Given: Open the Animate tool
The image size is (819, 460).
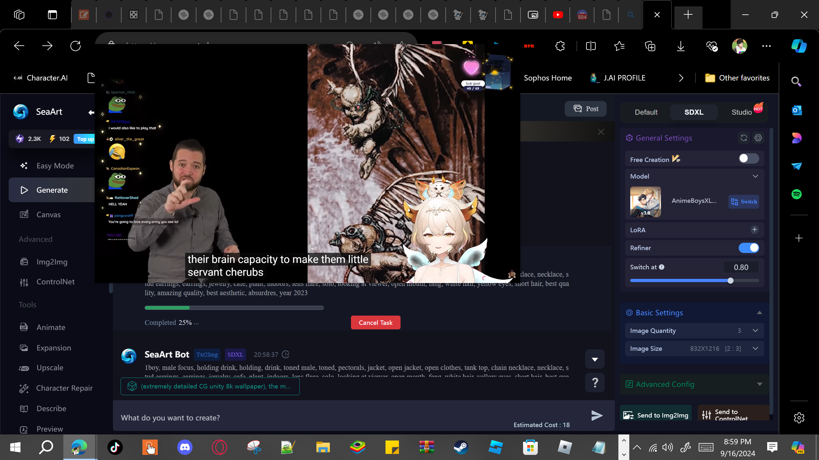Looking at the screenshot, I should point(51,327).
